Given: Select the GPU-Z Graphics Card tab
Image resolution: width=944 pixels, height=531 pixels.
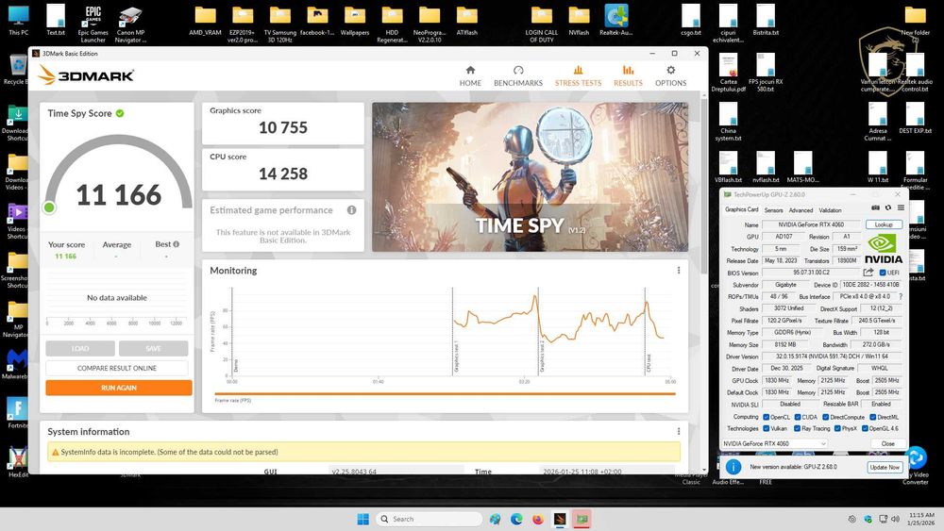Looking at the screenshot, I should click(x=741, y=209).
